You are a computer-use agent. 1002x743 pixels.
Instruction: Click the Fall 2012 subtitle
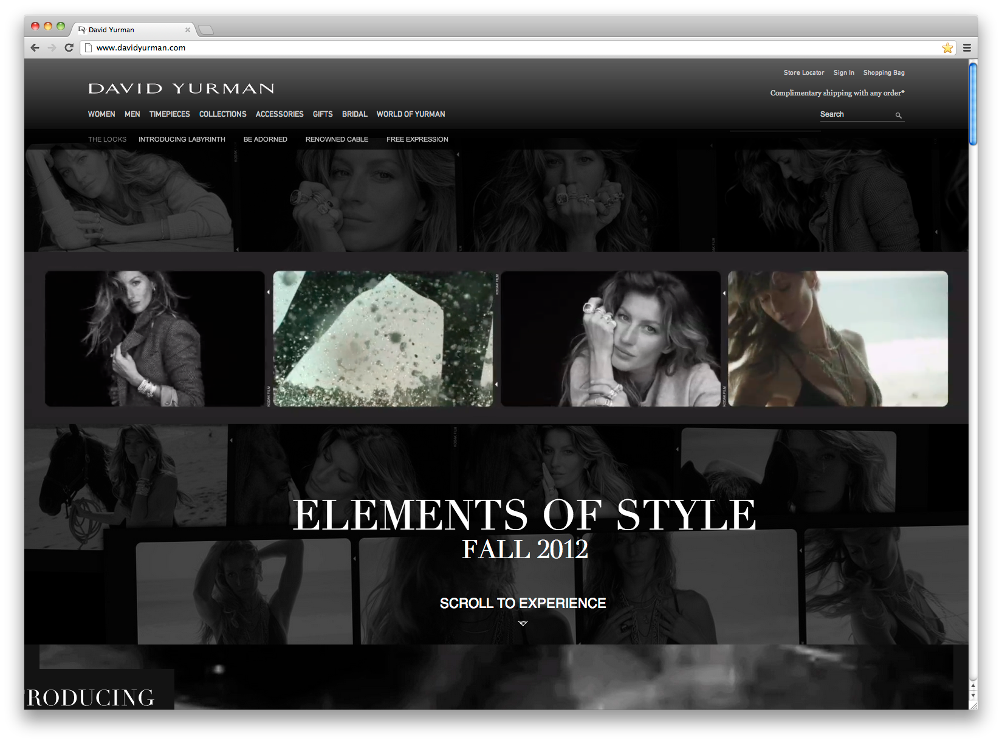525,549
